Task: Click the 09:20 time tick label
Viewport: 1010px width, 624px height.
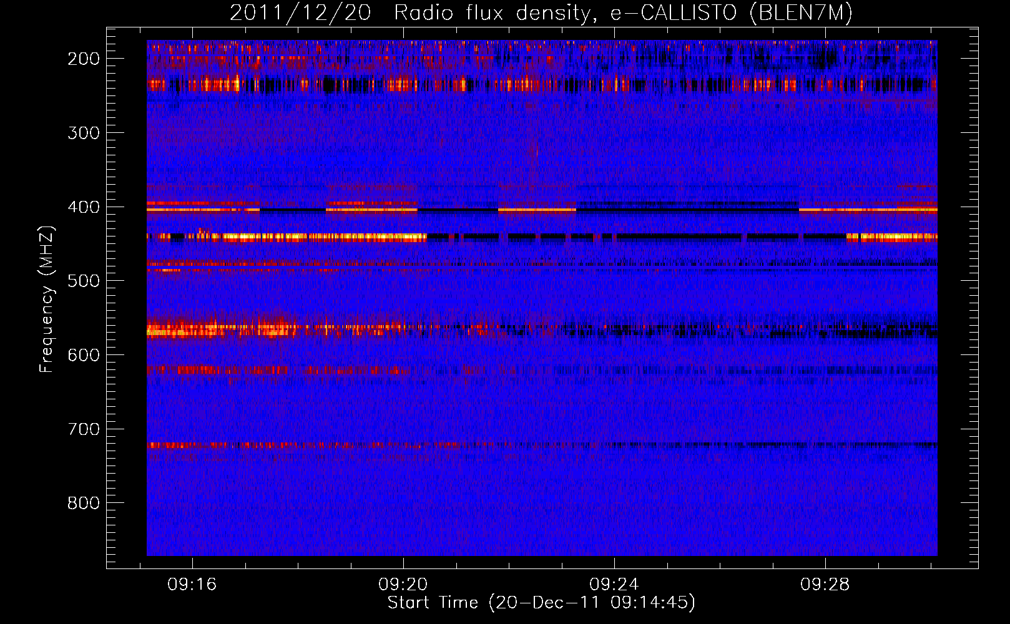Action: click(403, 584)
